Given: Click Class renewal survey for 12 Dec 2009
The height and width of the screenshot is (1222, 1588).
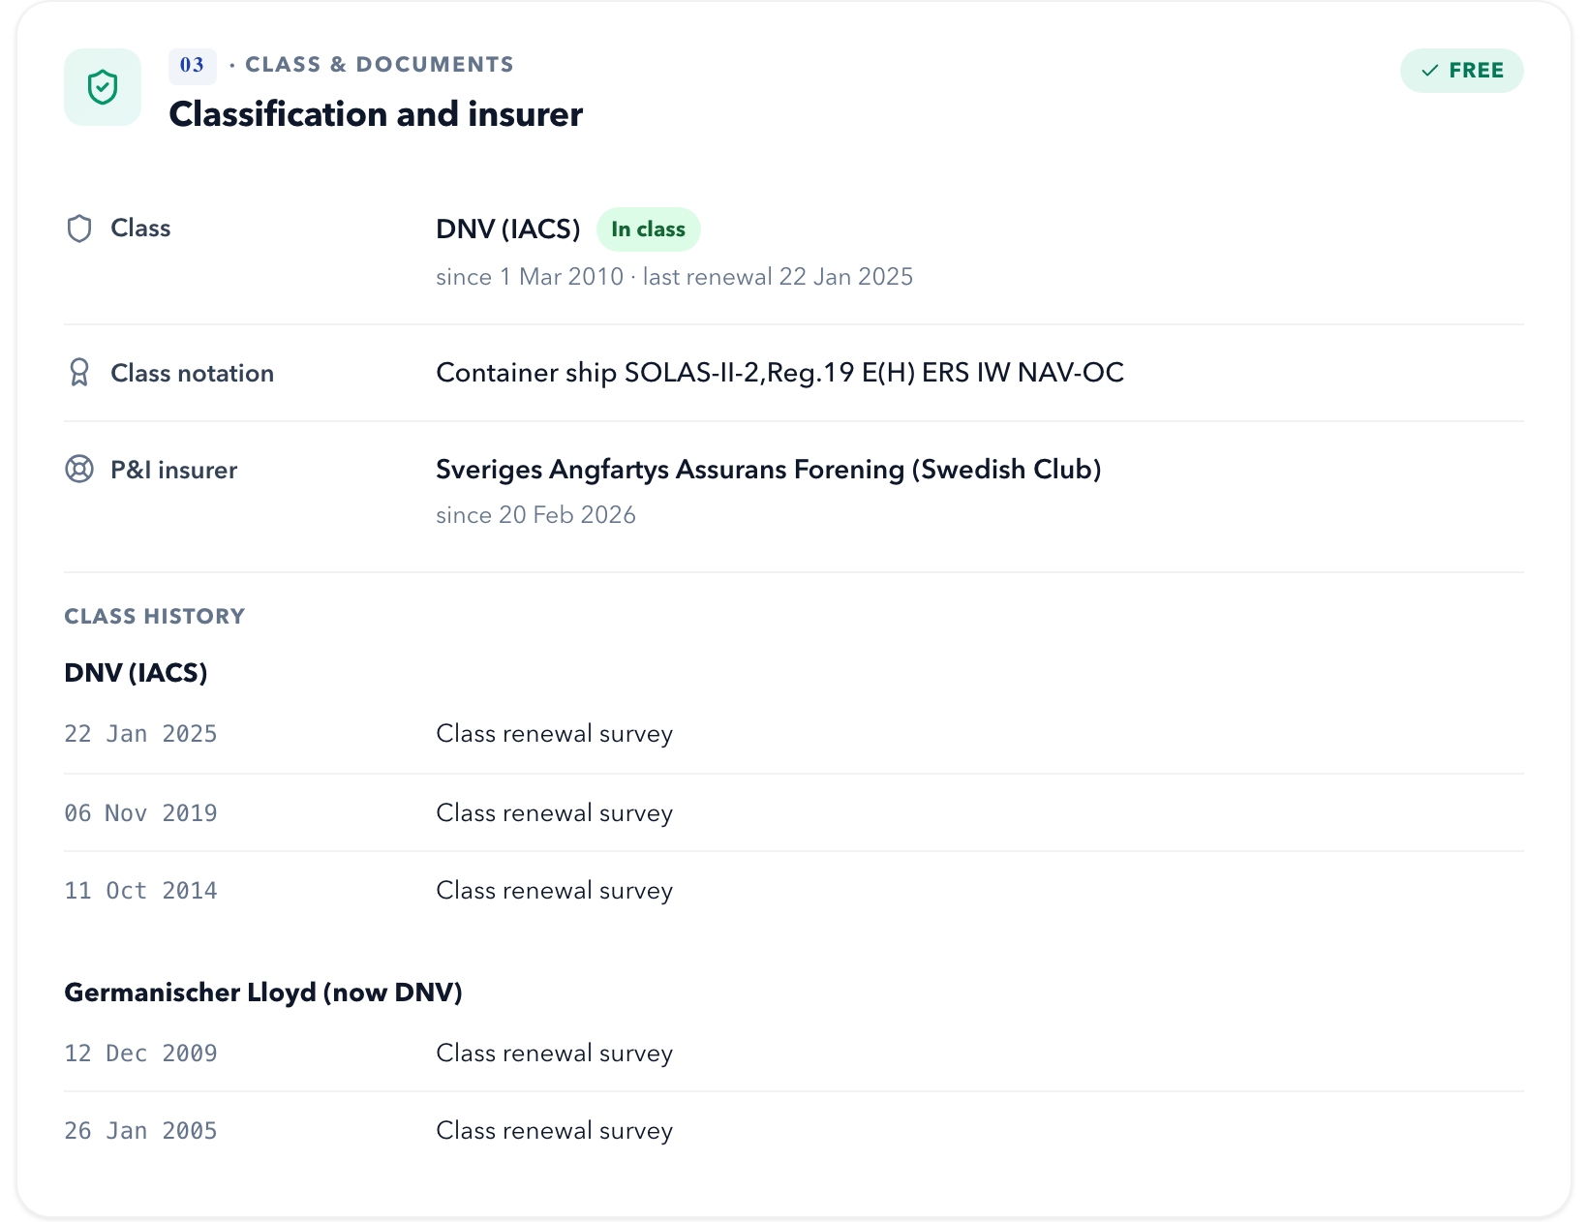Looking at the screenshot, I should [555, 1054].
